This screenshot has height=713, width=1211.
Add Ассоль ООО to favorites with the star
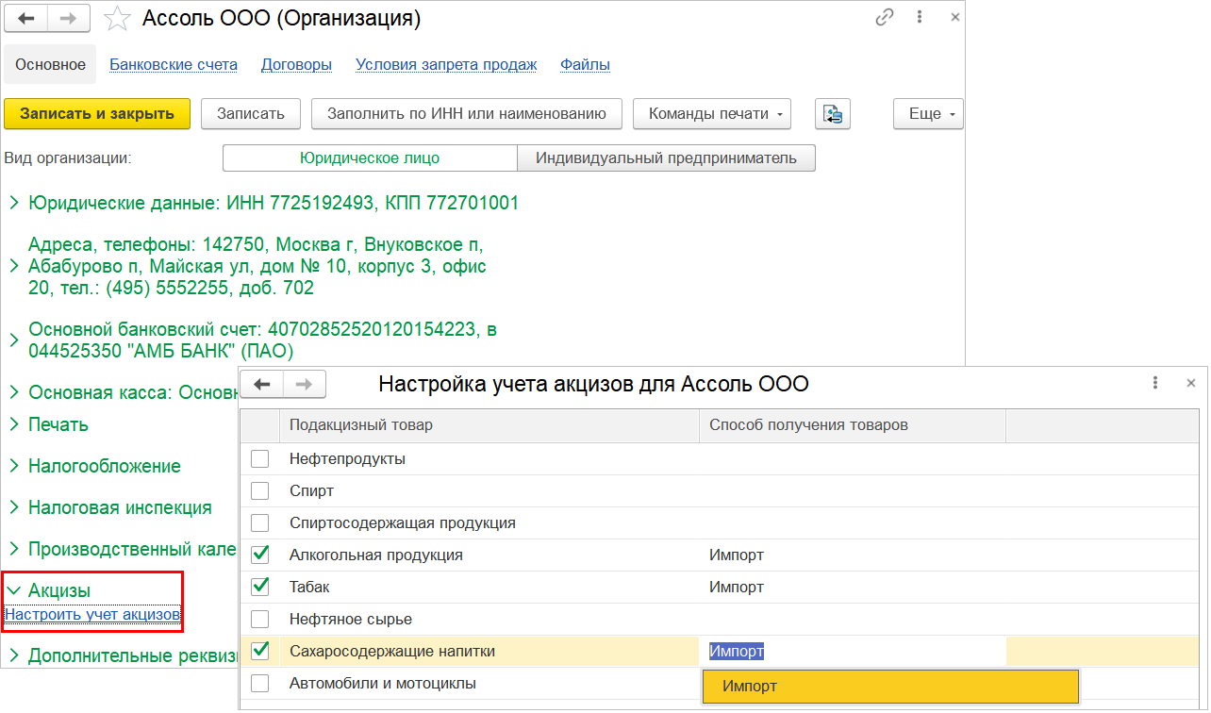pyautogui.click(x=117, y=18)
